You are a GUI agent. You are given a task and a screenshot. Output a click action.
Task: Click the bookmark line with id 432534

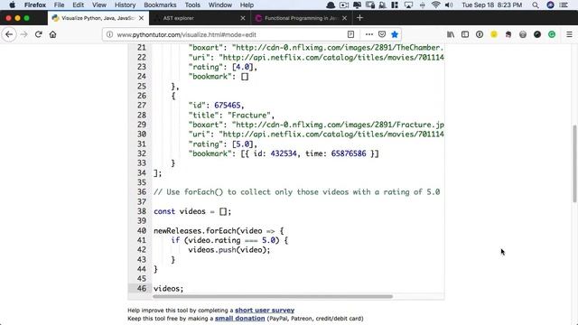click(284, 153)
